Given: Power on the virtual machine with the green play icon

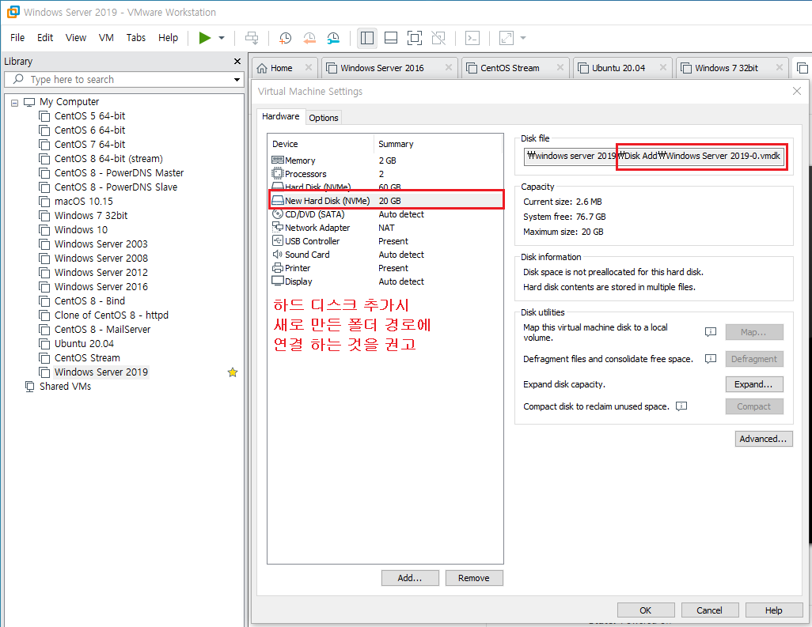Looking at the screenshot, I should tap(205, 38).
